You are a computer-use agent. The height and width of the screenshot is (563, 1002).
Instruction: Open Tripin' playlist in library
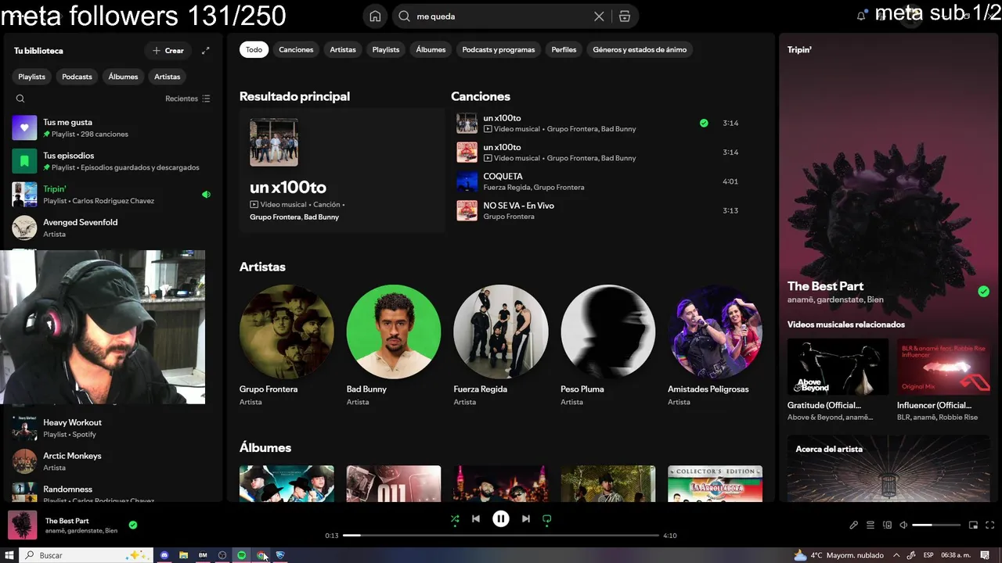(112, 195)
